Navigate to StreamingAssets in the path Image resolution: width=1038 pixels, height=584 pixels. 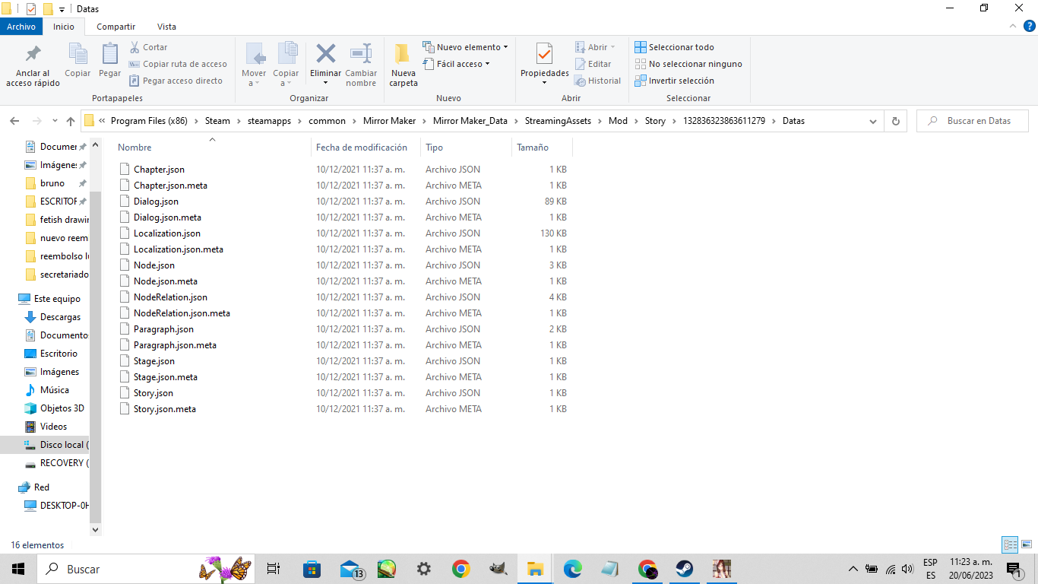(559, 121)
